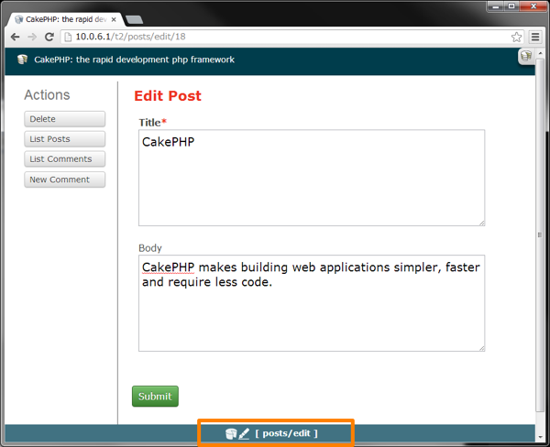Screen dimensions: 550x447
Task: Click the scrollbar up arrow
Action: tap(540, 53)
